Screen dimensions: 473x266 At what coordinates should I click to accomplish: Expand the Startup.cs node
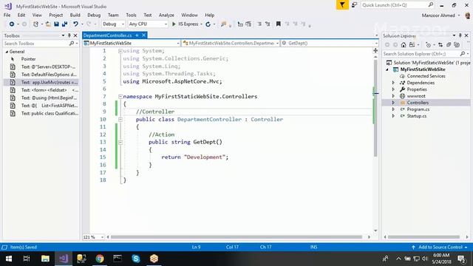coord(393,116)
